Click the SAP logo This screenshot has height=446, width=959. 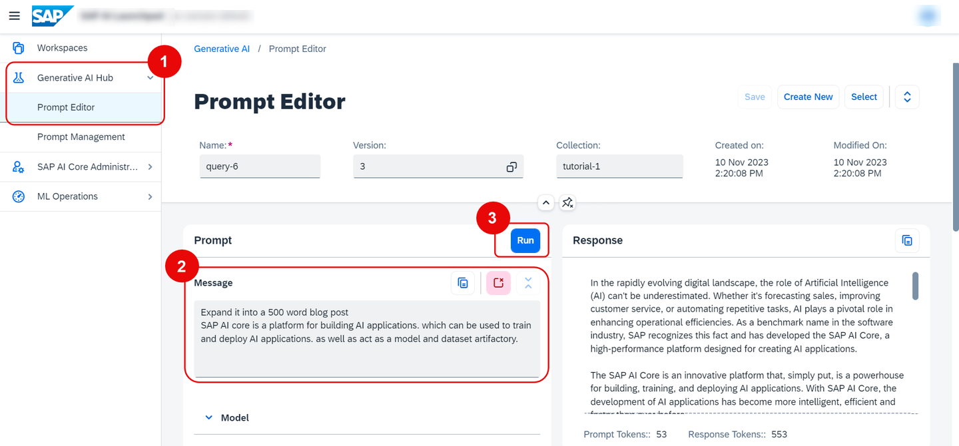(52, 15)
